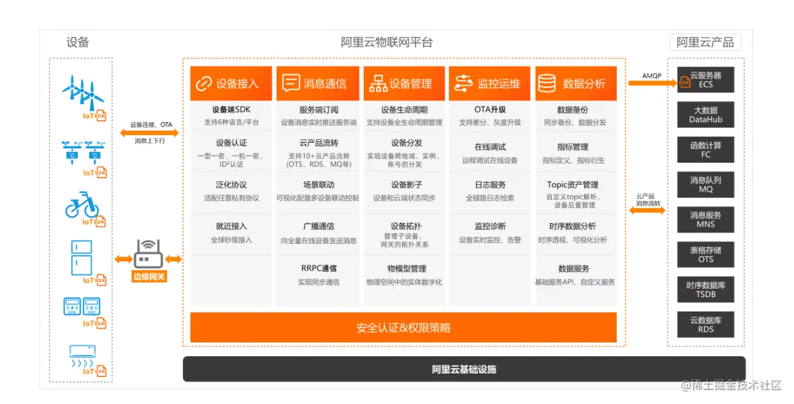Click the 阿里云产品 header box
The image size is (794, 404).
pos(705,42)
